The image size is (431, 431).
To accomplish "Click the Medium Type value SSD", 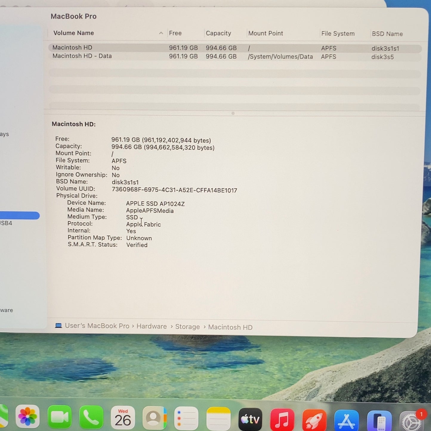I will click(x=132, y=217).
